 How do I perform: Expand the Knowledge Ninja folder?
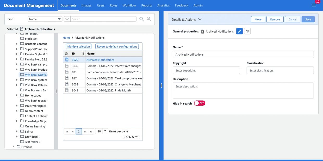[17, 121]
